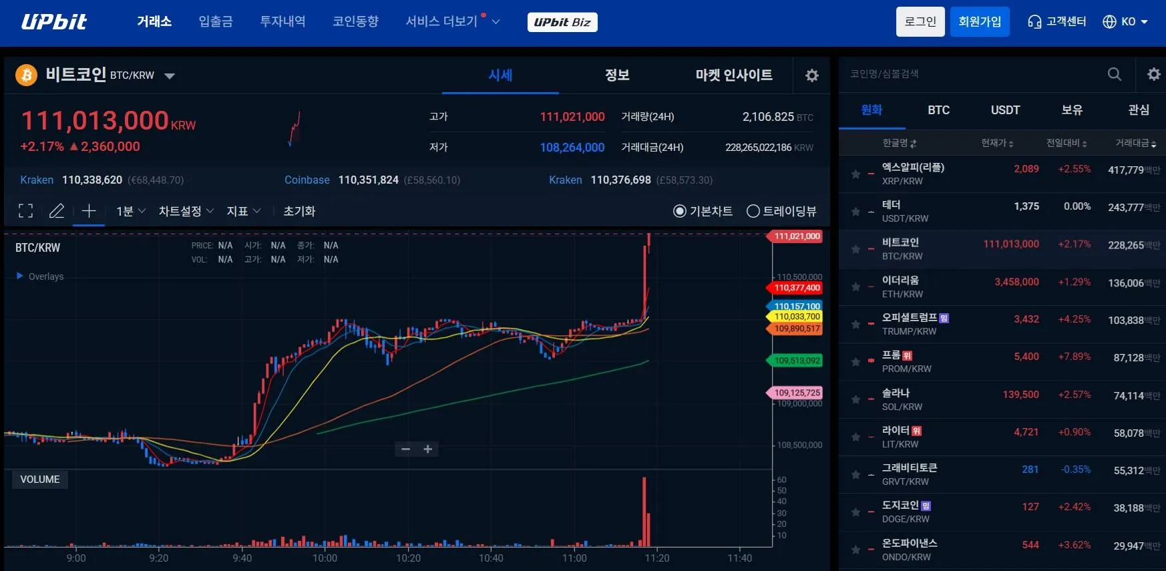Image resolution: width=1166 pixels, height=571 pixels.
Task: Select the crosshair tool
Action: (89, 211)
